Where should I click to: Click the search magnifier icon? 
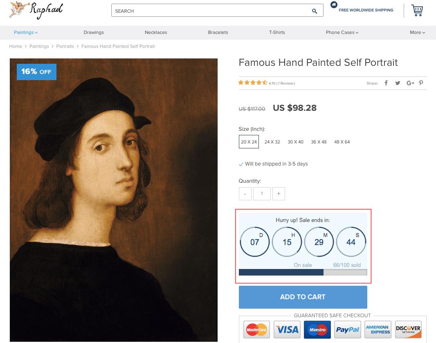[x=314, y=11]
